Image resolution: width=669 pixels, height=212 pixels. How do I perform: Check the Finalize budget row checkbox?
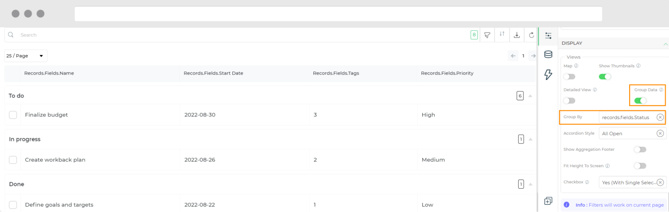pyautogui.click(x=13, y=115)
